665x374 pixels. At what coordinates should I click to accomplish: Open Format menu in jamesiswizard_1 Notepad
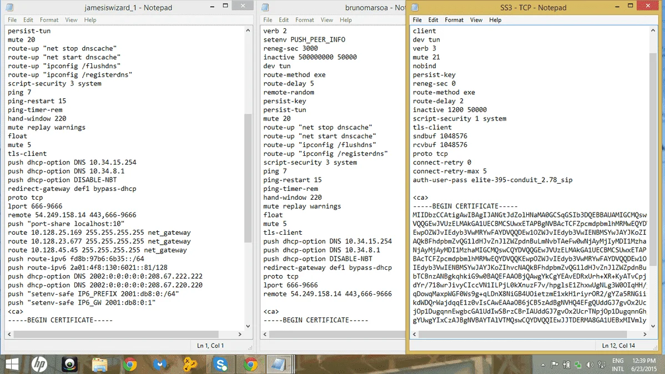point(49,20)
